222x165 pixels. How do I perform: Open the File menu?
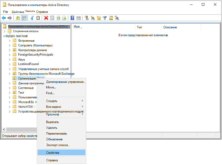(x=6, y=12)
